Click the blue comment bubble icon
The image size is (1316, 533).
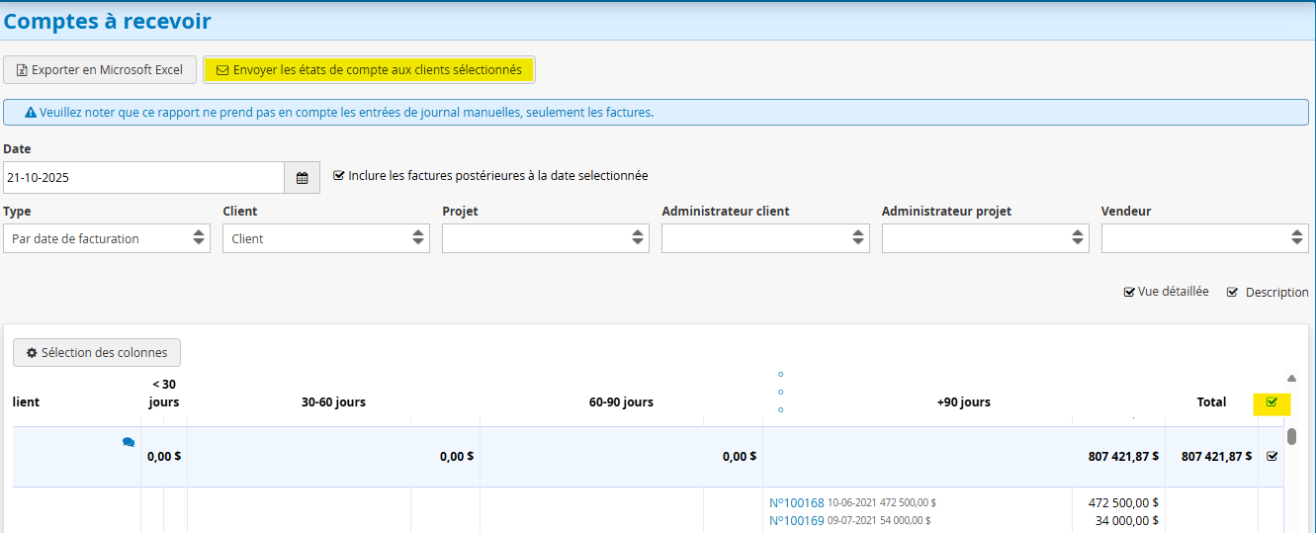coord(129,443)
